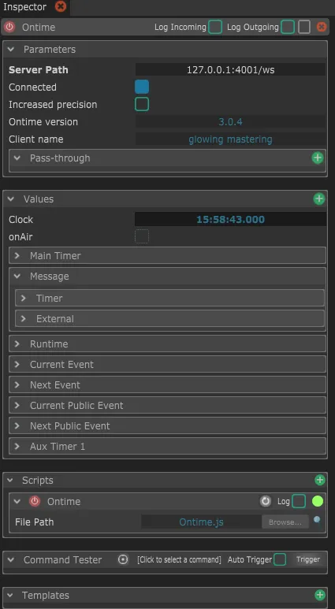Click the Ontime script red power icon
This screenshot has width=335, height=609.
coord(35,501)
